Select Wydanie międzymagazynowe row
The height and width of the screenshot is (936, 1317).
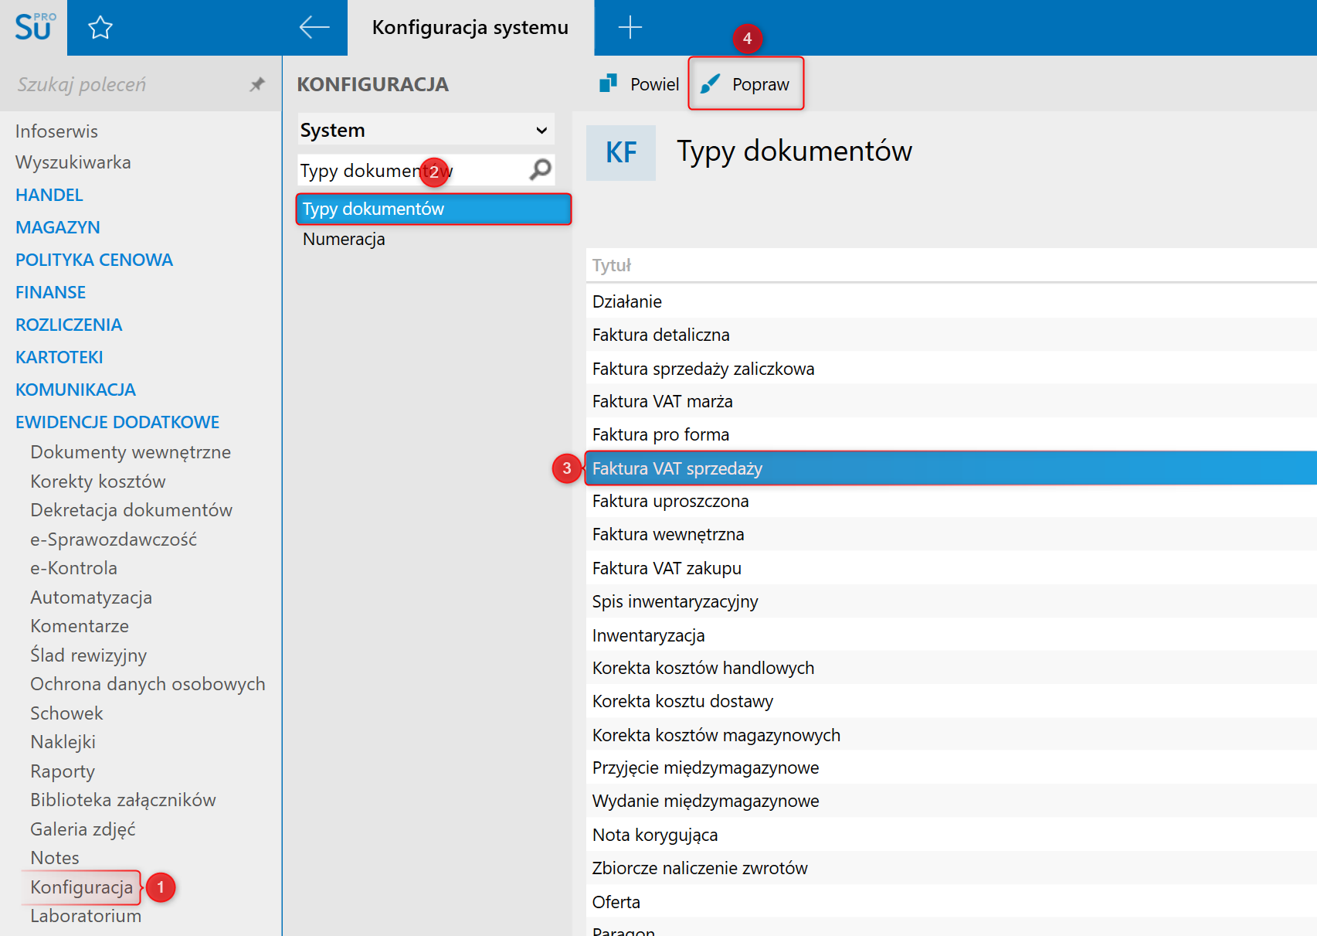[x=952, y=801]
